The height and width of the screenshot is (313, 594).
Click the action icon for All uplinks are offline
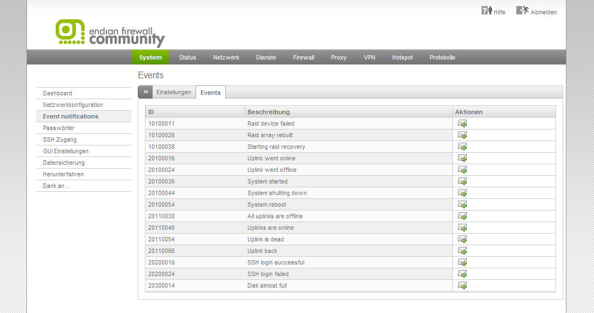tap(462, 216)
